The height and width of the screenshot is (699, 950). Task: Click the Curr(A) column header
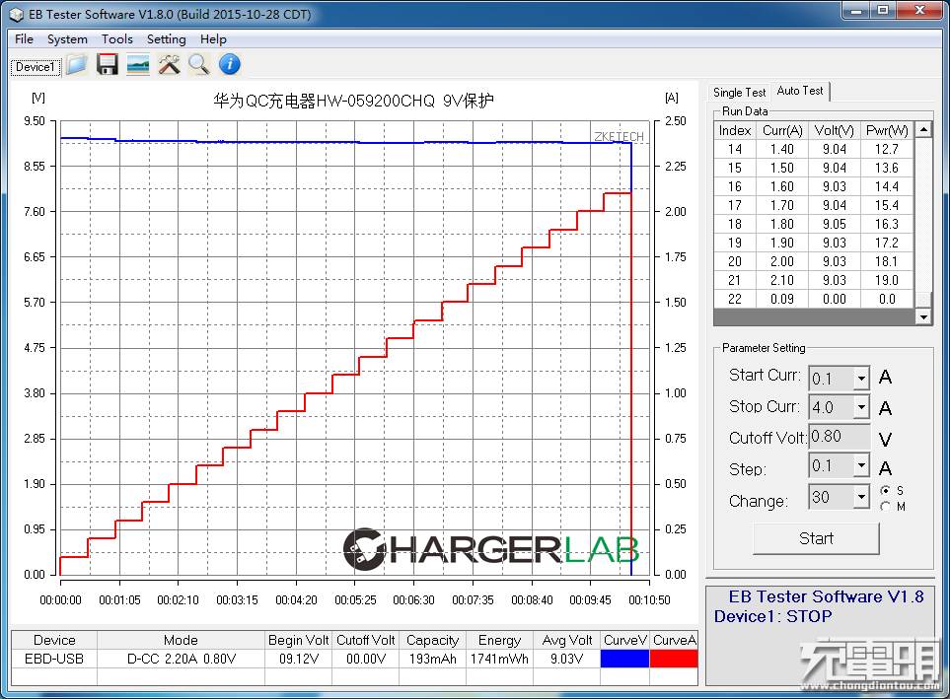[782, 131]
